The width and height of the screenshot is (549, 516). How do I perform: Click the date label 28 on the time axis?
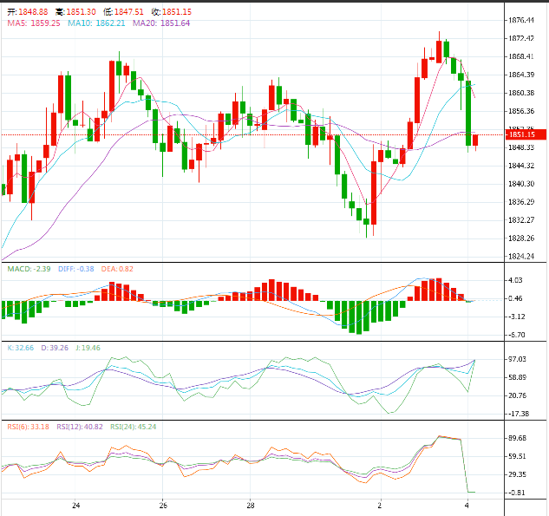251,505
